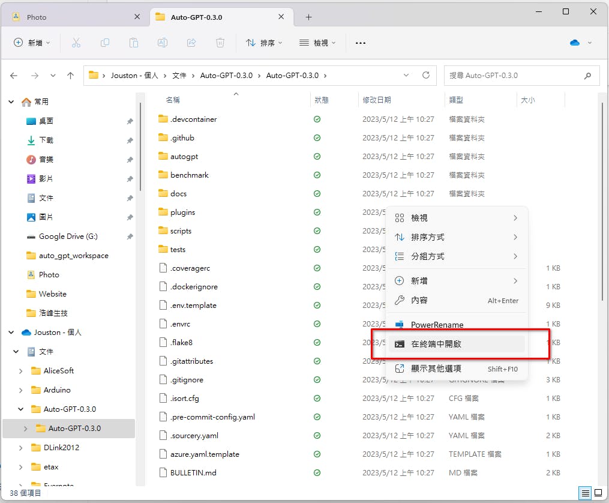Viewport: 609px width, 503px height.
Task: Refresh the current folder view
Action: click(x=426, y=75)
